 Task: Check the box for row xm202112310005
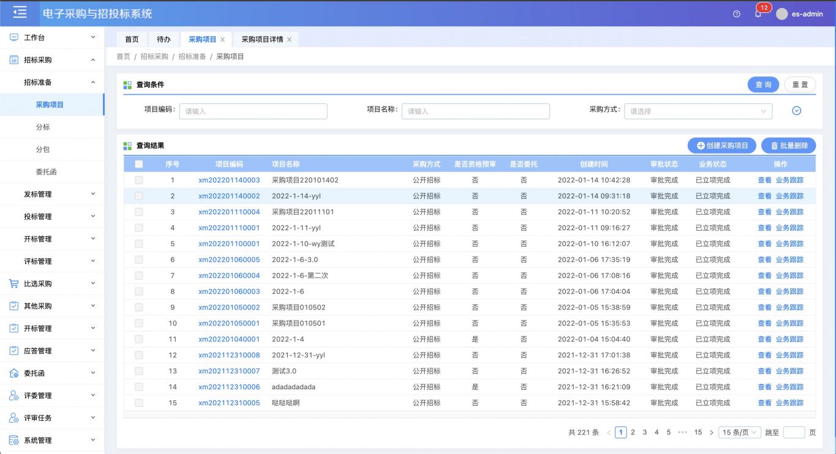pos(139,403)
